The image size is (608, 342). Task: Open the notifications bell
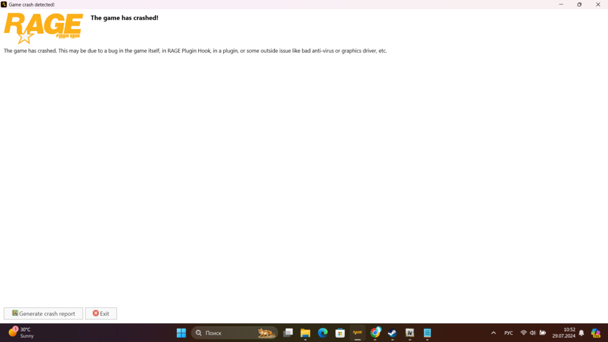[581, 333]
